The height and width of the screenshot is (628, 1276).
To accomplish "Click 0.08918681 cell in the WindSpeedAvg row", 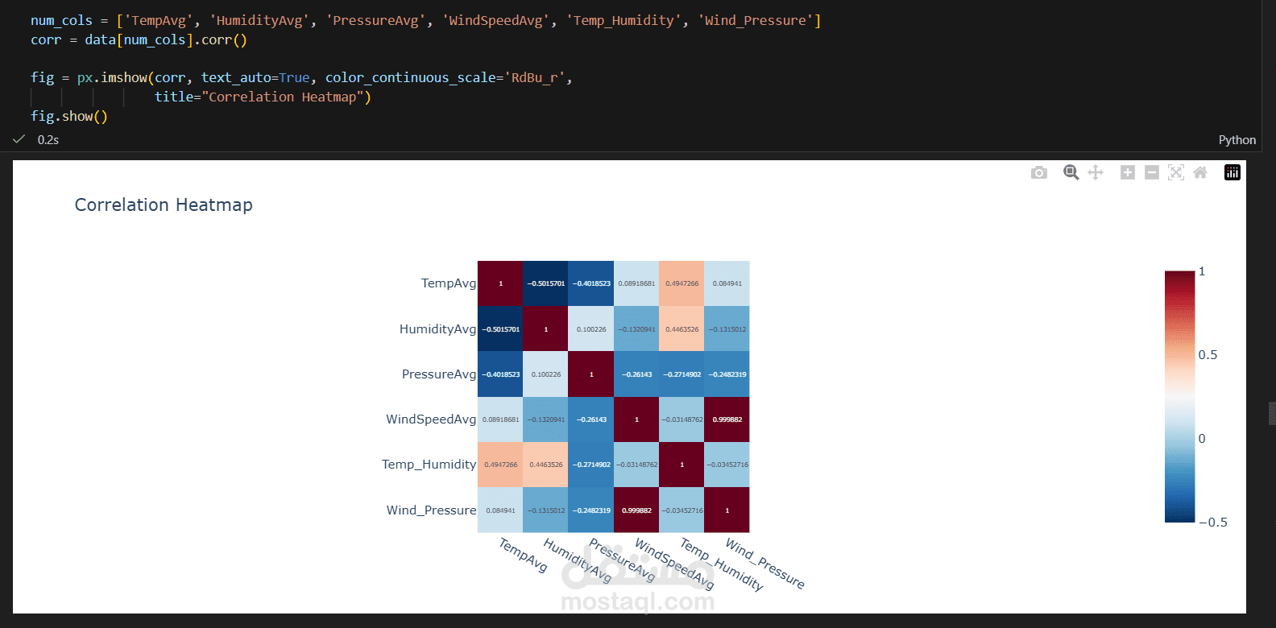I will point(500,419).
